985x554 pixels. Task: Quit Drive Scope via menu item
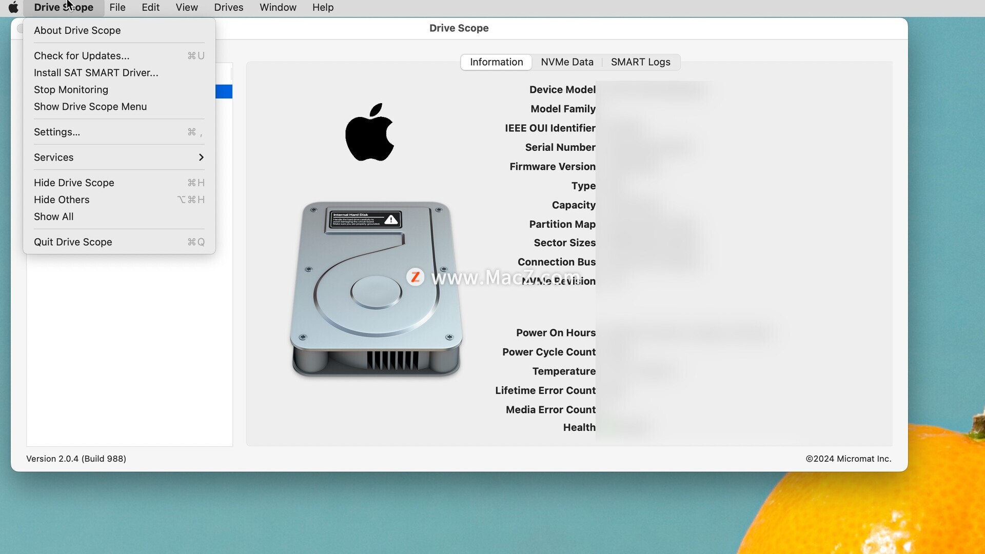[73, 242]
